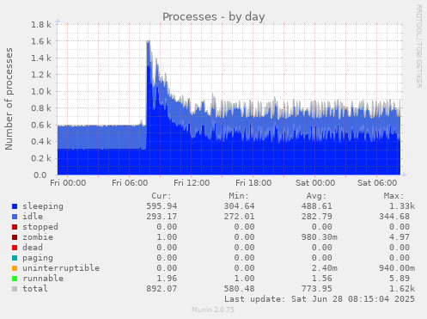
Task: Click the '0.2 k' y-axis label
Action: pyautogui.click(x=41, y=158)
